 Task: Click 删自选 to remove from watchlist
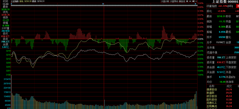(182, 1)
